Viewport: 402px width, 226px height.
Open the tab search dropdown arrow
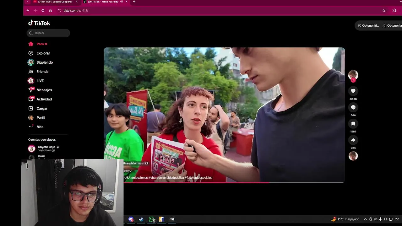click(27, 2)
